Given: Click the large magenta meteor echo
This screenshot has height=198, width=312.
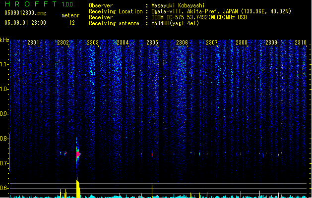Looking at the screenshot, I should (x=78, y=154).
